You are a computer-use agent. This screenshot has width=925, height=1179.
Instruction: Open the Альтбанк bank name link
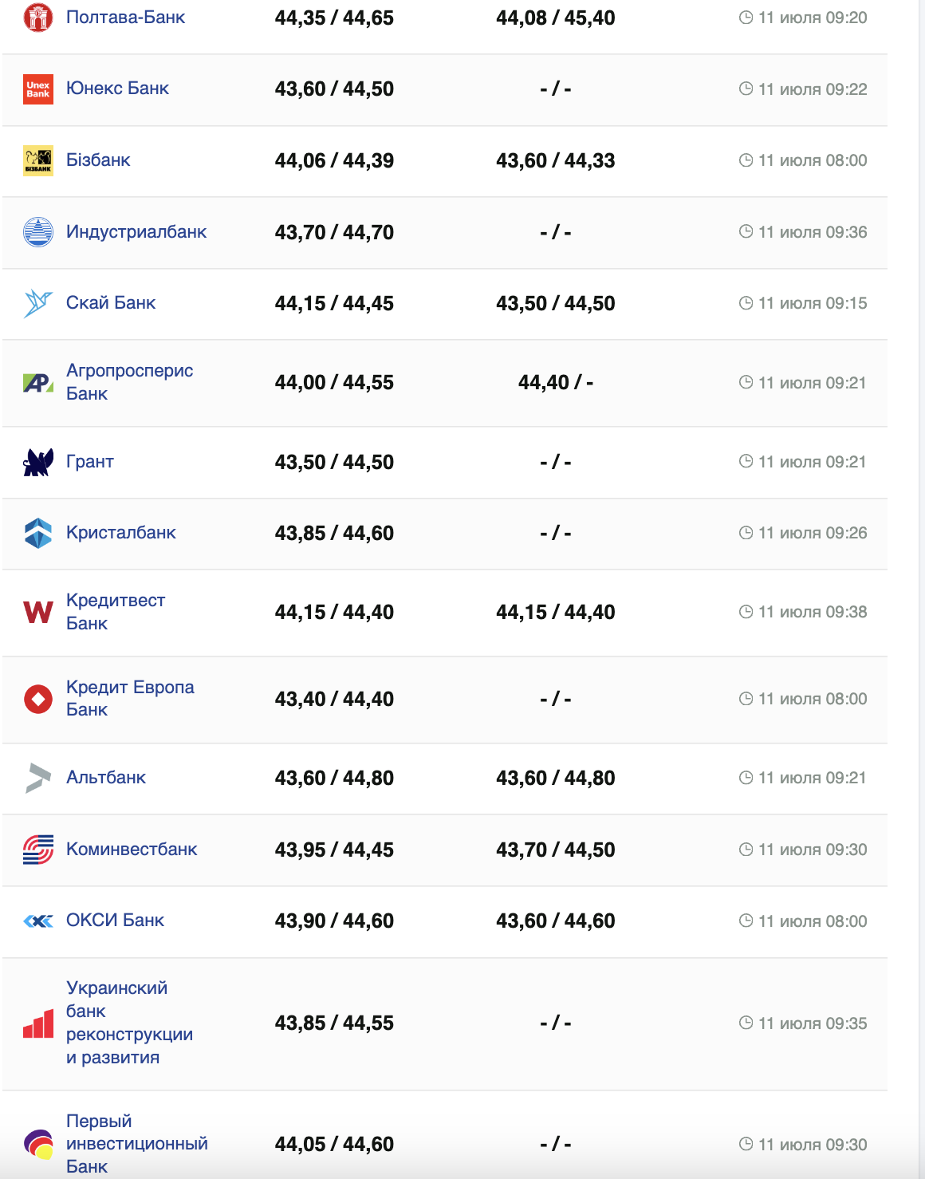coord(106,777)
